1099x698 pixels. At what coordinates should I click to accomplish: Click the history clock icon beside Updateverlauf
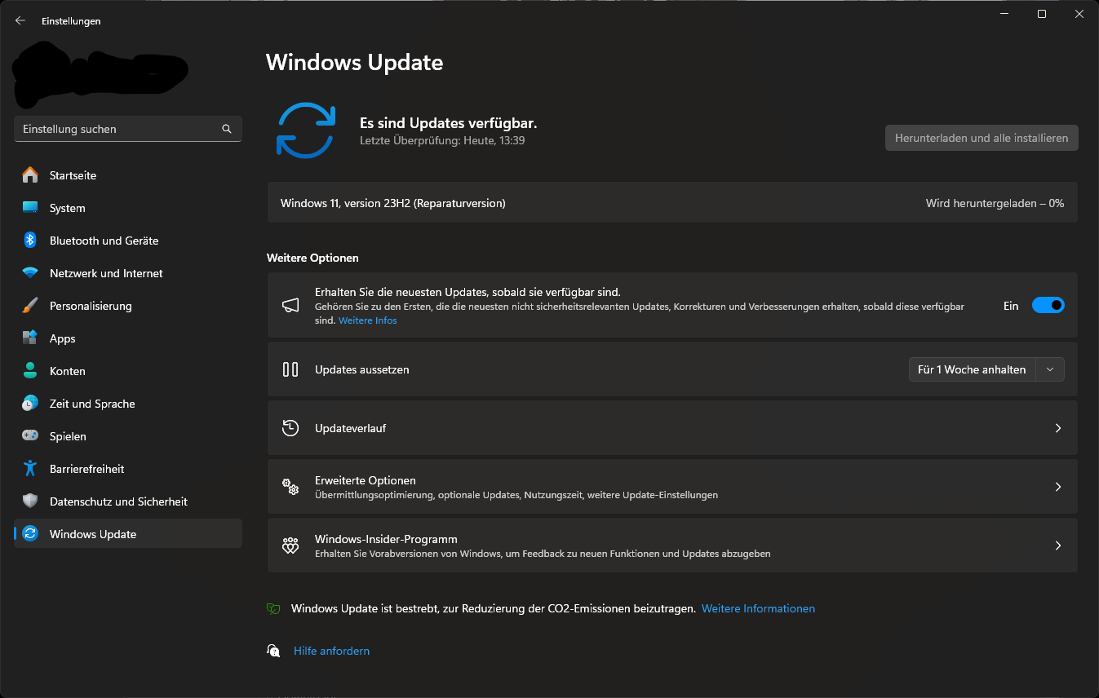tap(290, 428)
